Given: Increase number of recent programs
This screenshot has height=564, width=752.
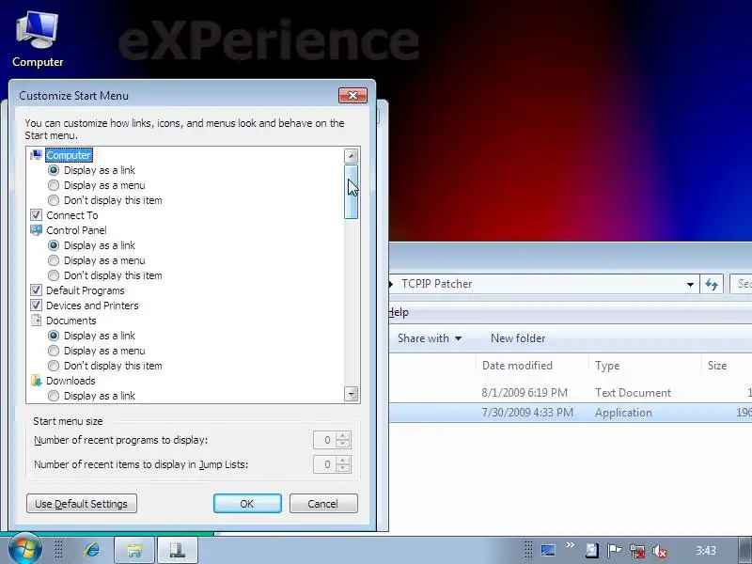Looking at the screenshot, I should click(x=342, y=436).
